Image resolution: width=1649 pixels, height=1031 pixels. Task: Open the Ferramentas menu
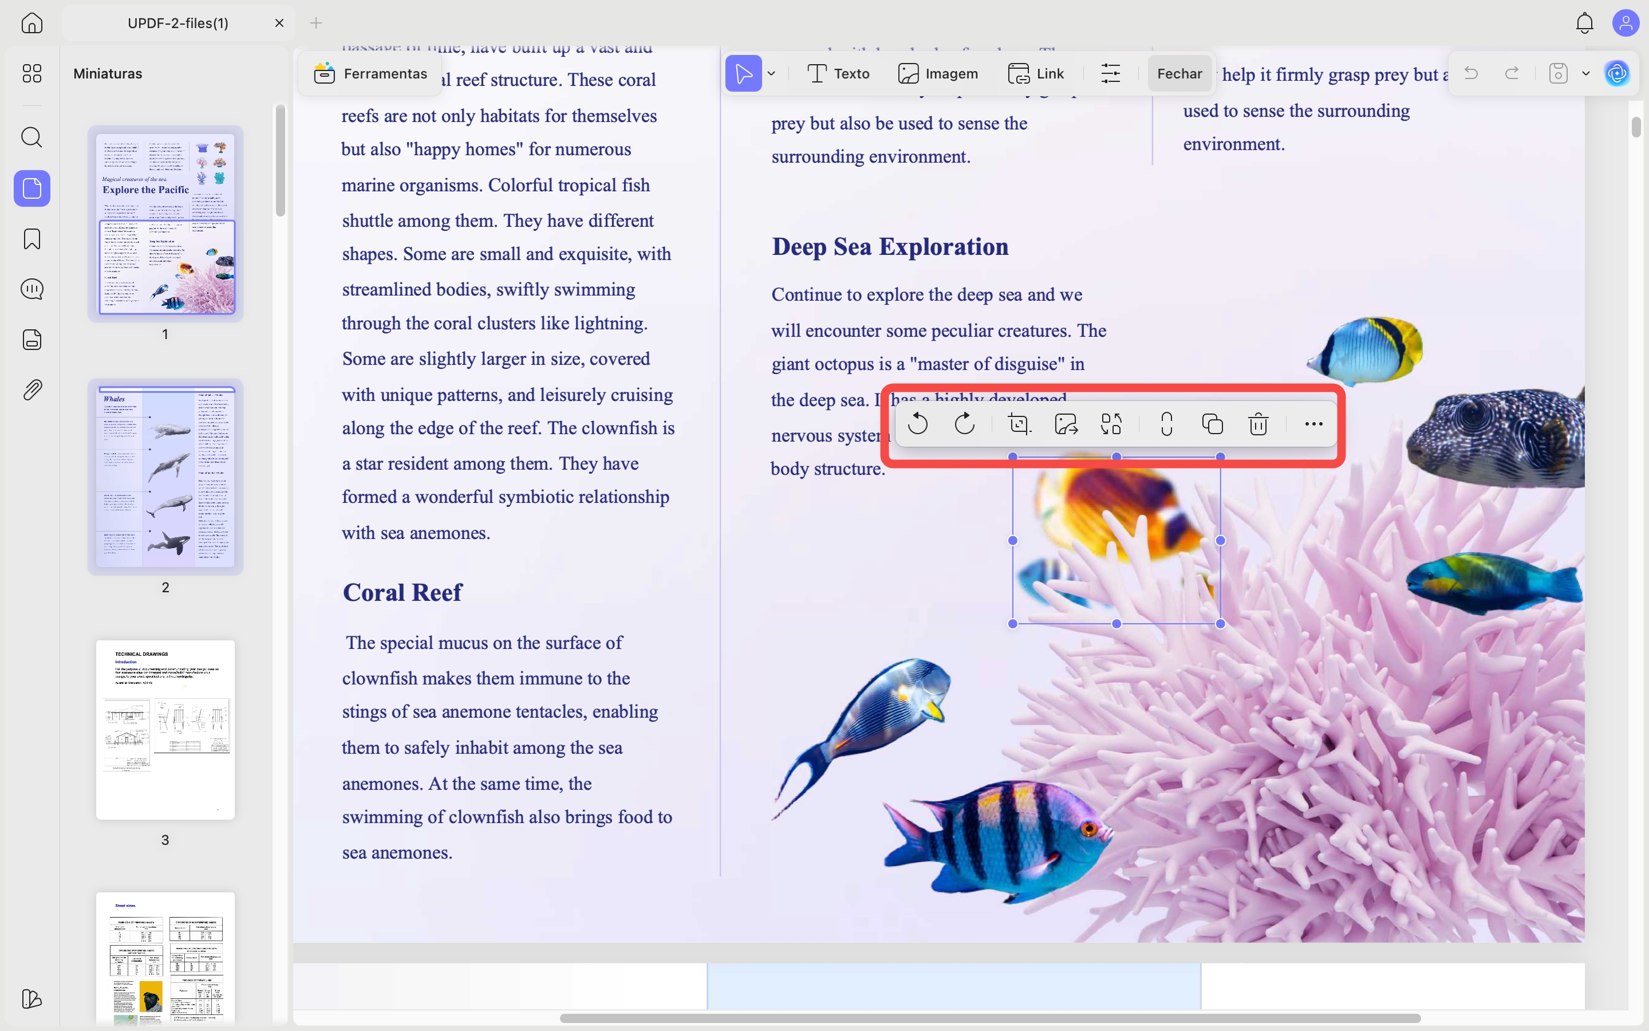pos(369,73)
